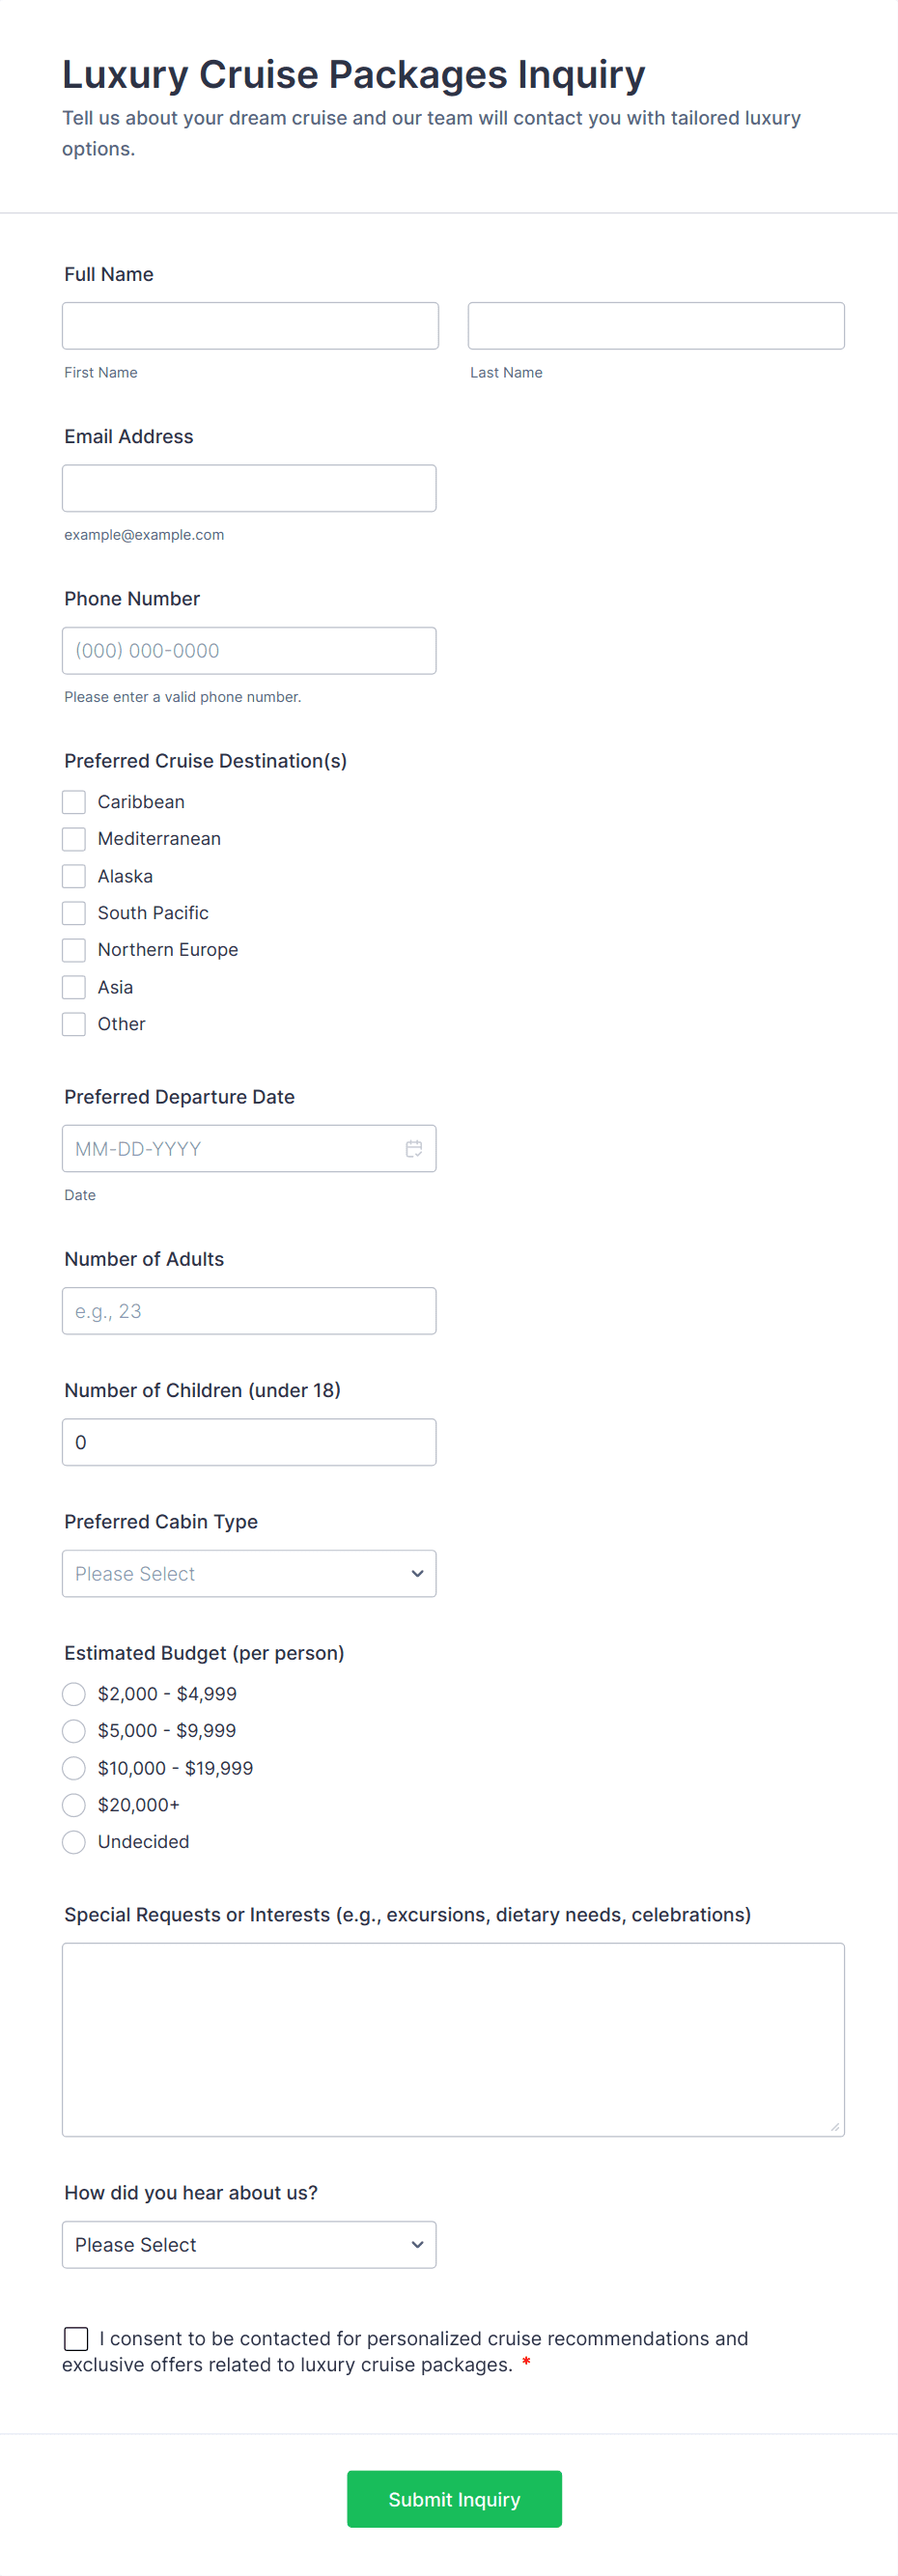Focus the Last Name text box
This screenshot has height=2576, width=898.
[656, 326]
